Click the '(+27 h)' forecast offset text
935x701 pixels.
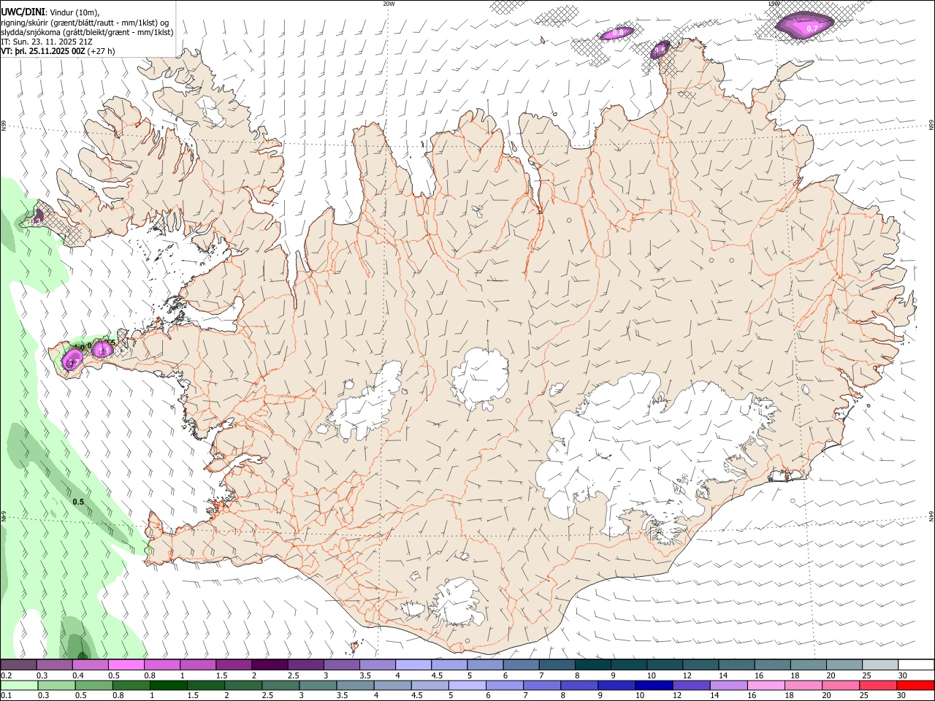click(101, 52)
